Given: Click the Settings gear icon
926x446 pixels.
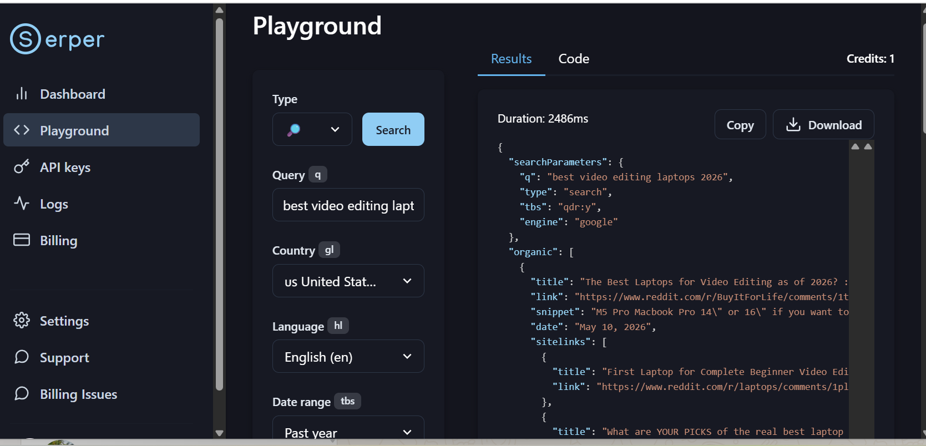Looking at the screenshot, I should coord(22,320).
